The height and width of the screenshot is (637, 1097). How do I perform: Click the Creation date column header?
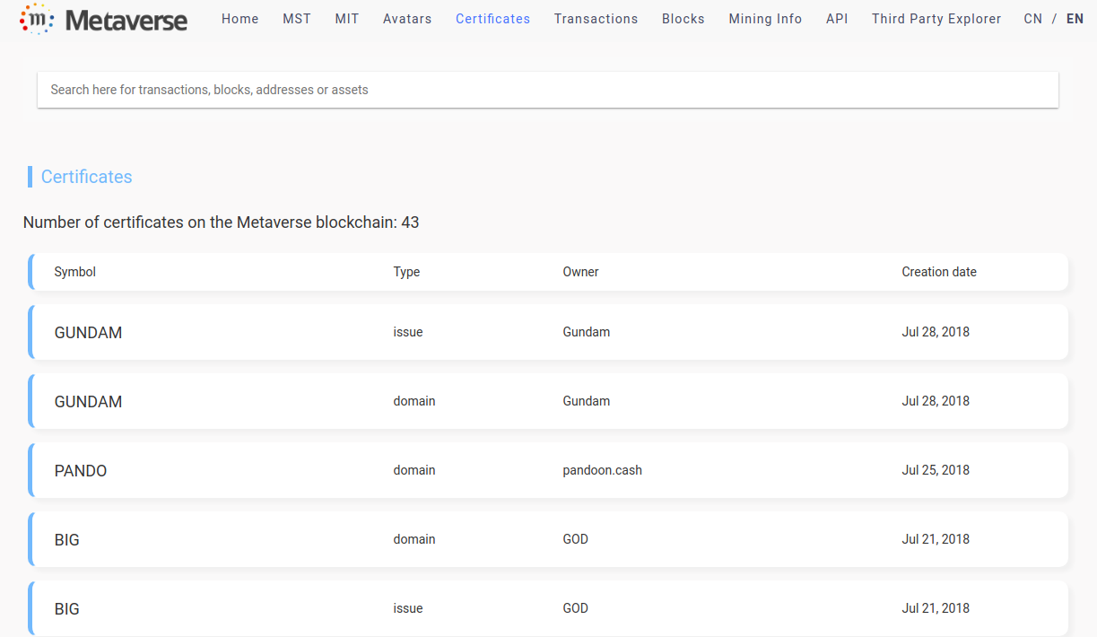[939, 272]
